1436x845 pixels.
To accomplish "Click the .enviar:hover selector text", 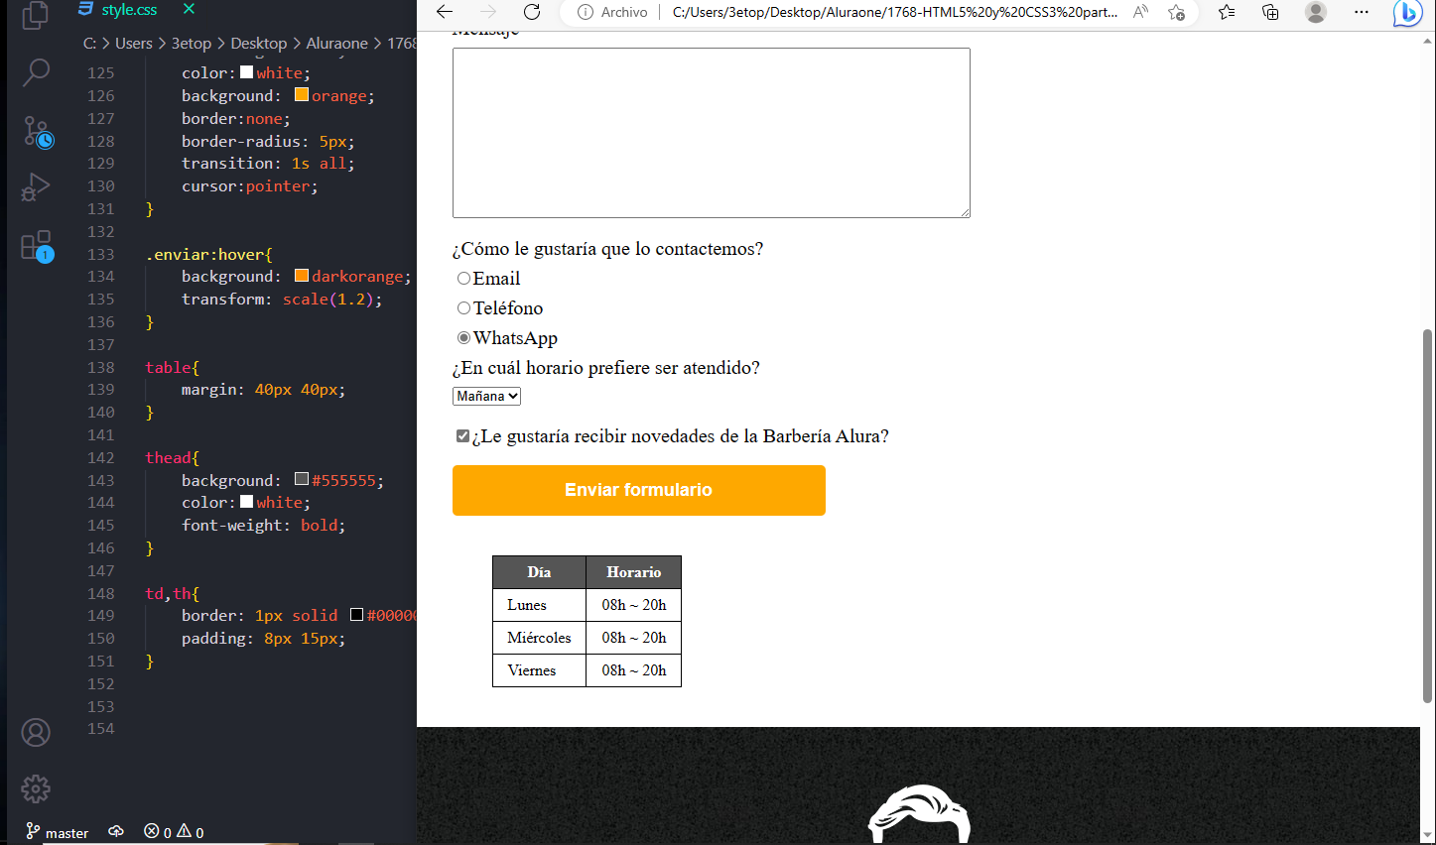I will (x=204, y=254).
